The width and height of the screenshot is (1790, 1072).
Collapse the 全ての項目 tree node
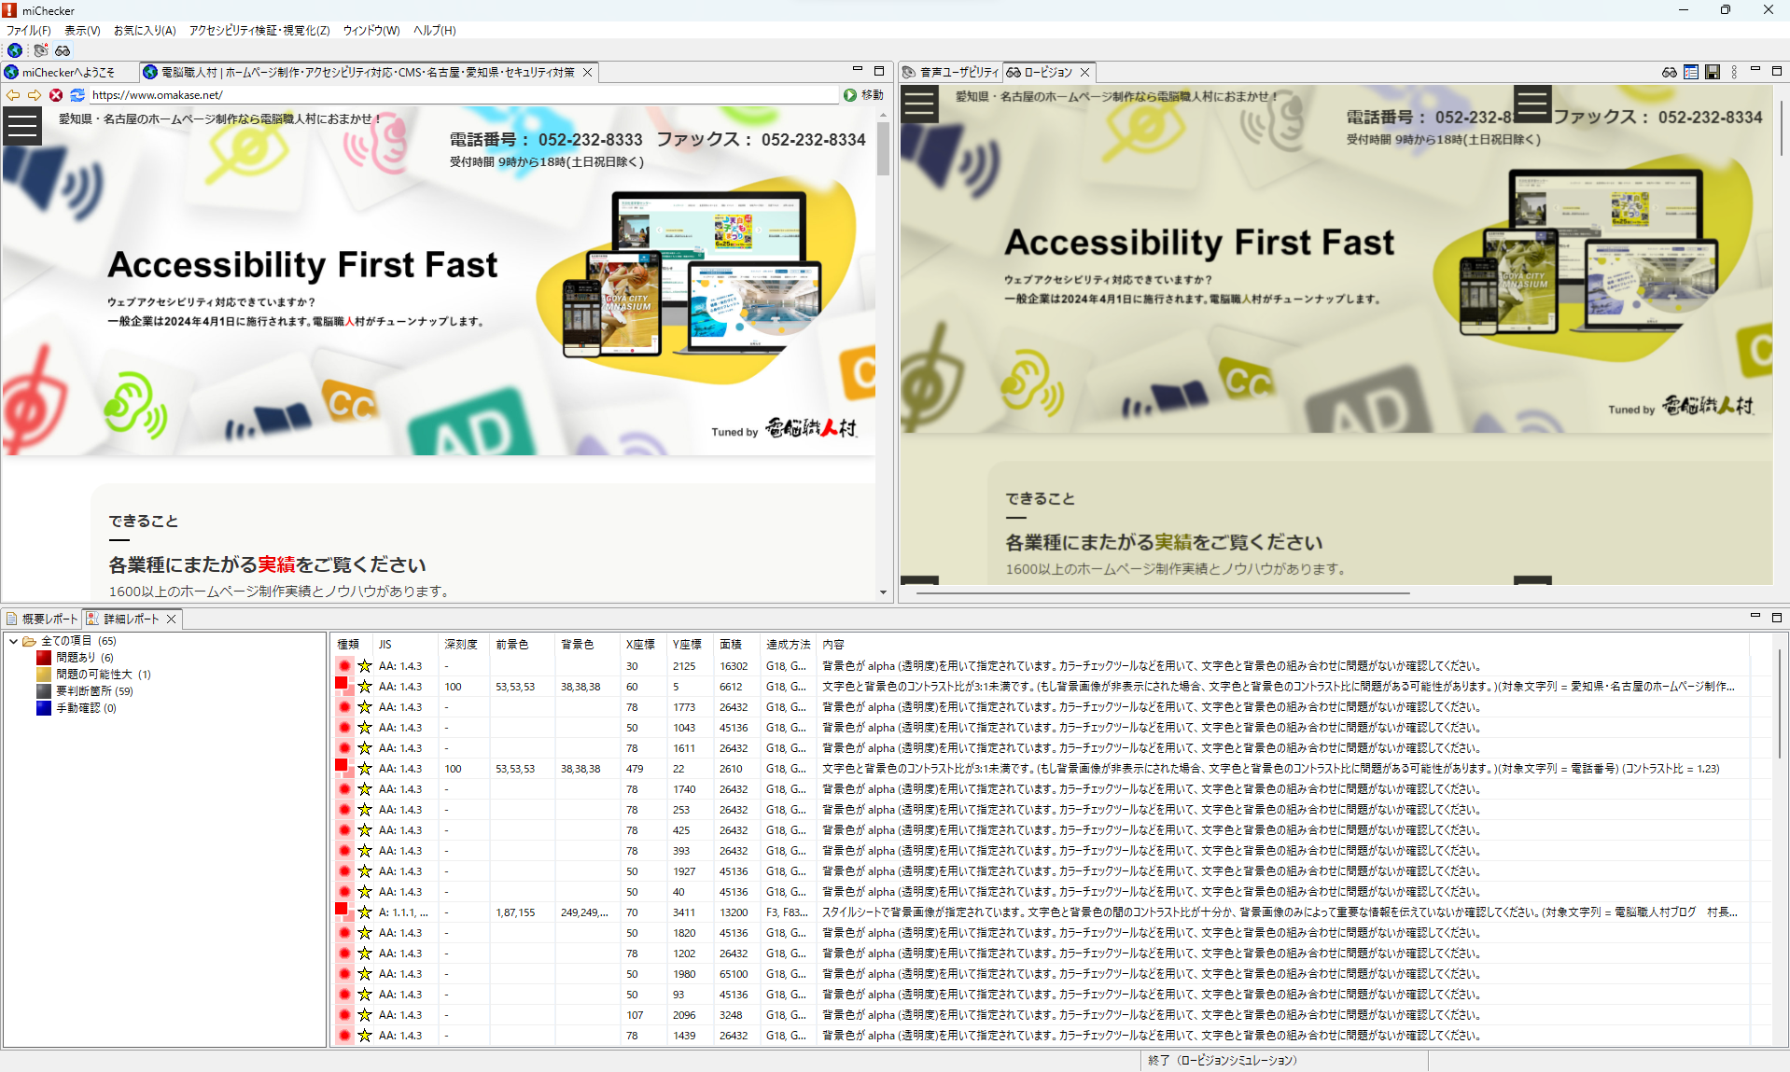[13, 641]
